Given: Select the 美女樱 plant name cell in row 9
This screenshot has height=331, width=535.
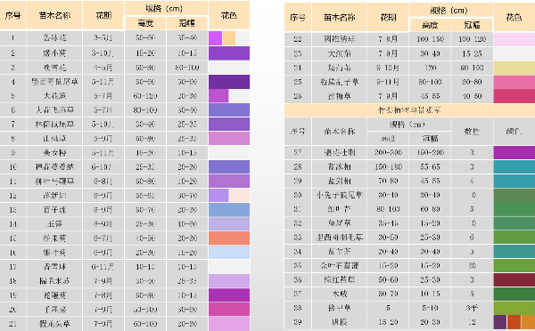Looking at the screenshot, I should (54, 152).
